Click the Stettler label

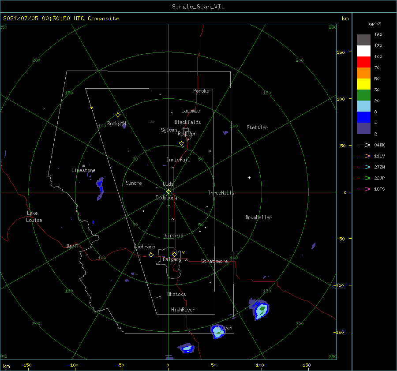click(257, 127)
